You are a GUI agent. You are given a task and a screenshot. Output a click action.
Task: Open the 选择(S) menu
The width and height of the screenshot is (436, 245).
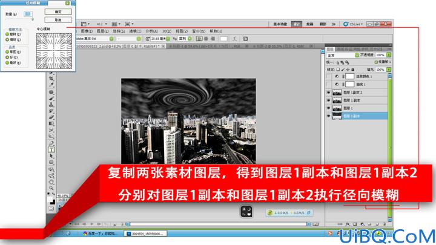119,31
